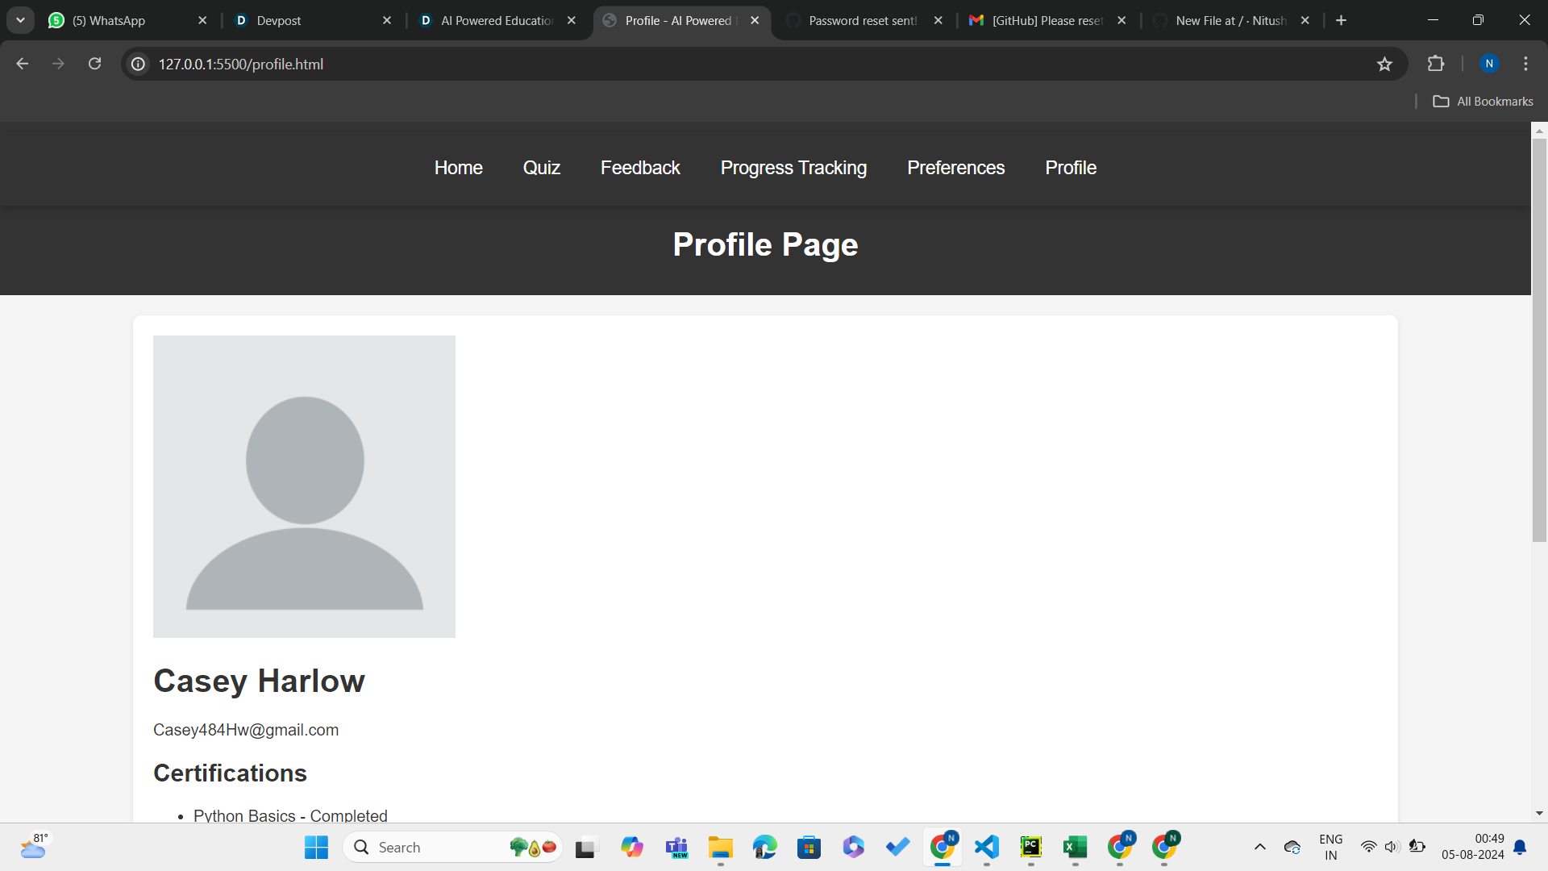Open Progress Tracking nav link
The height and width of the screenshot is (871, 1548).
click(x=793, y=168)
